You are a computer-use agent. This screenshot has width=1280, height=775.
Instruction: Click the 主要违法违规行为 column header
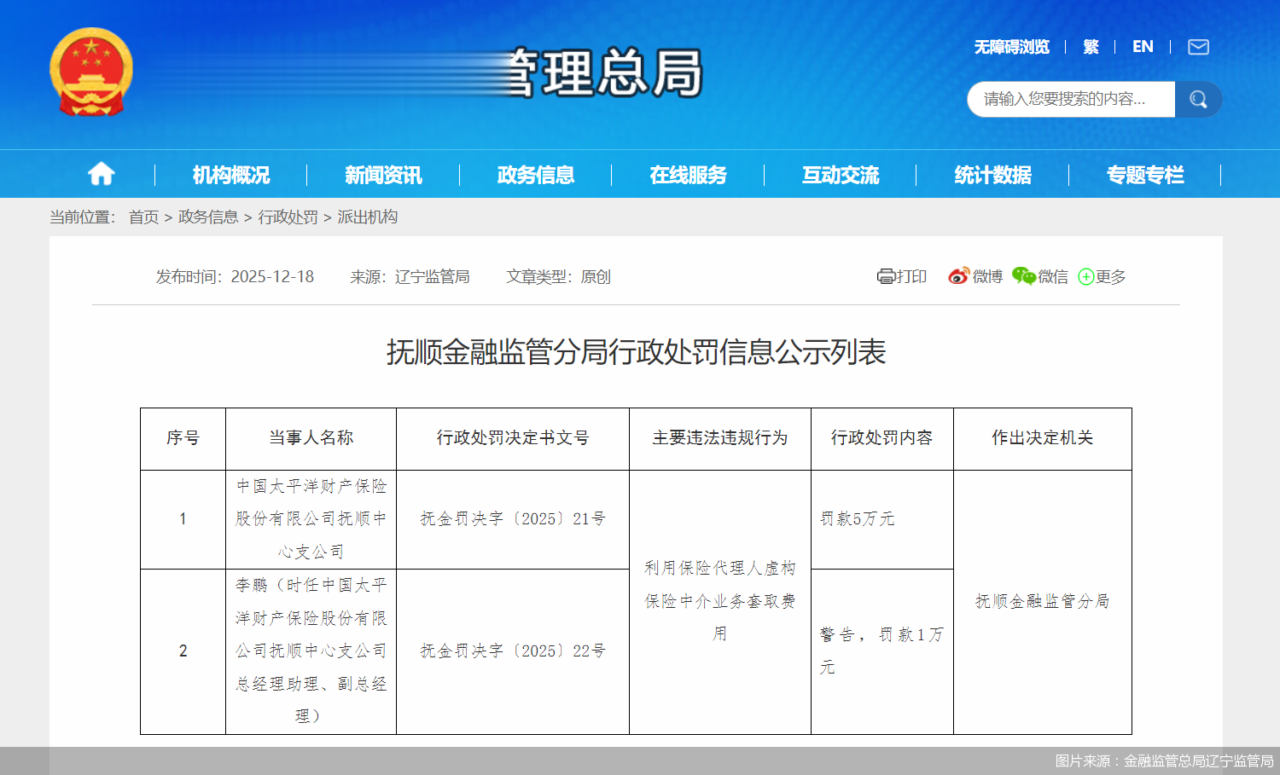(720, 438)
